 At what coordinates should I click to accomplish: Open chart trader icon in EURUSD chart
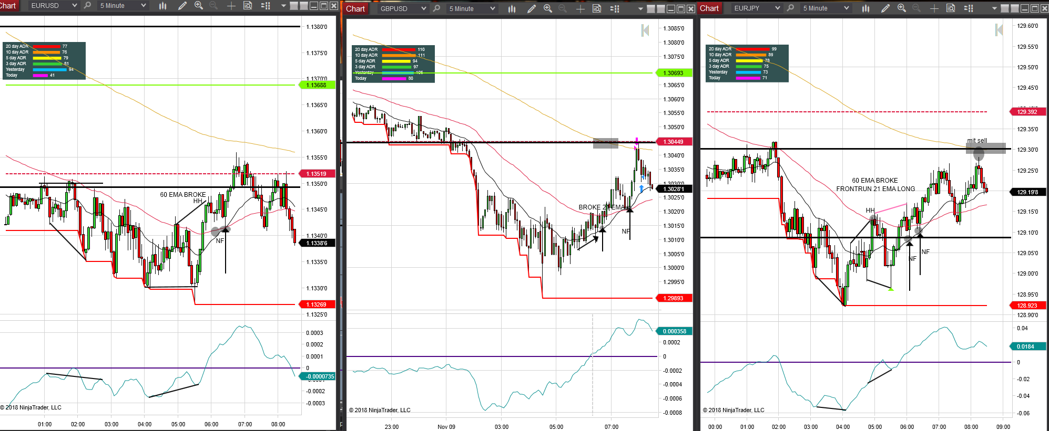tap(266, 5)
